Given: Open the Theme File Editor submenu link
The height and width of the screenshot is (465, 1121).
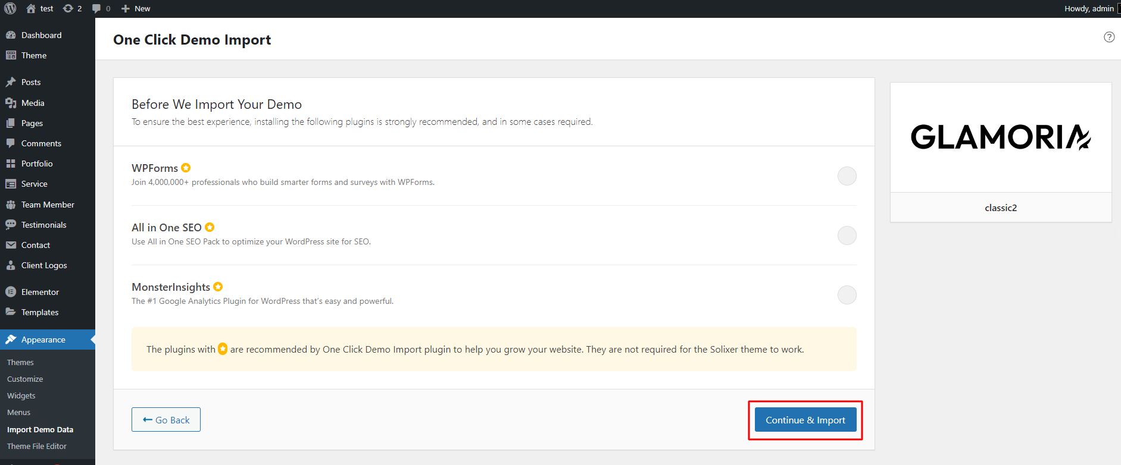Looking at the screenshot, I should pos(37,446).
